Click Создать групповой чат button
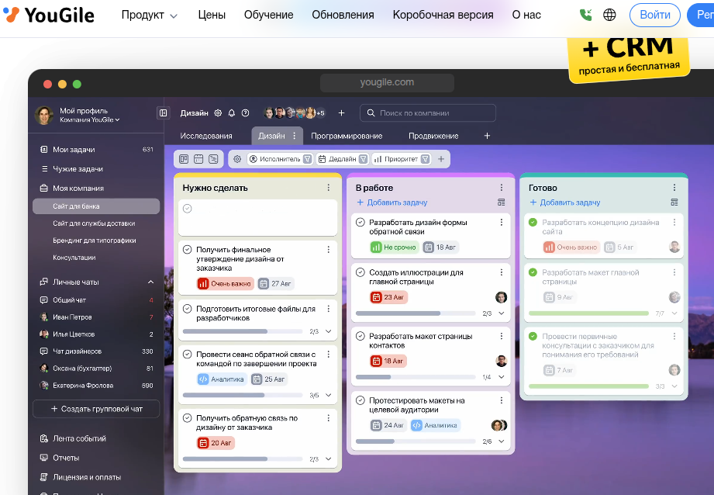This screenshot has width=714, height=495. [96, 409]
